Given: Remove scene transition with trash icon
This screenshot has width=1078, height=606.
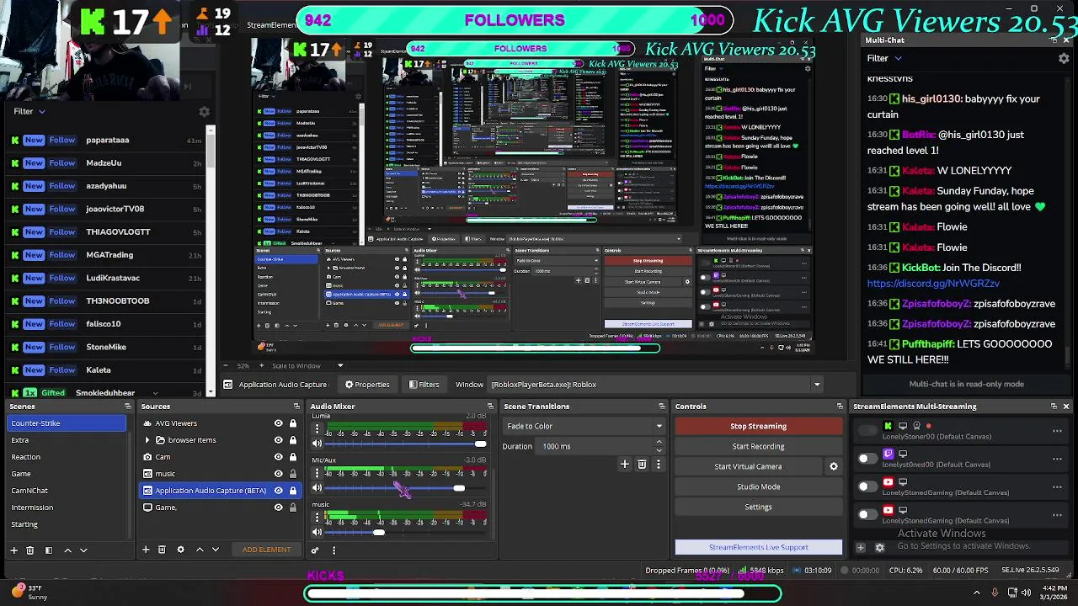Looking at the screenshot, I should [642, 464].
